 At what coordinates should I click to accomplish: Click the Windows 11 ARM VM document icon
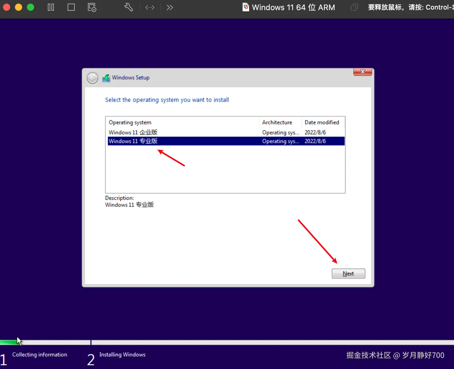(246, 7)
